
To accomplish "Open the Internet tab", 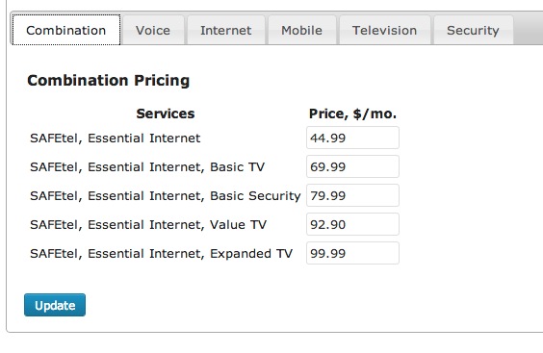I will pyautogui.click(x=226, y=30).
